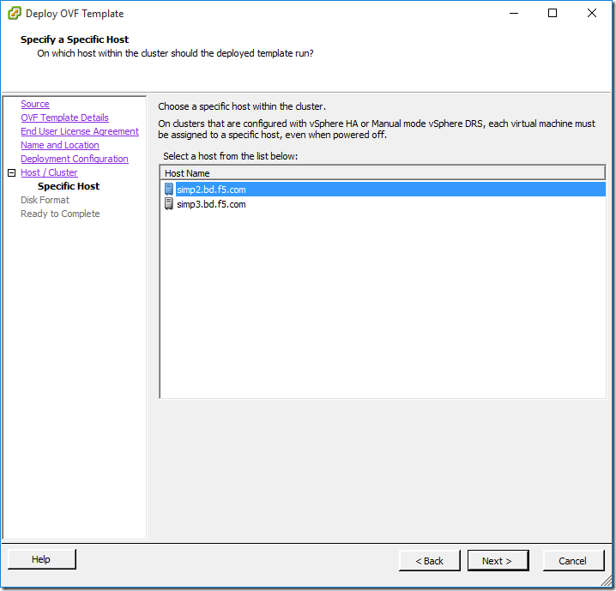
Task: Click the simp2.bd.f5.com host server icon
Action: click(168, 190)
